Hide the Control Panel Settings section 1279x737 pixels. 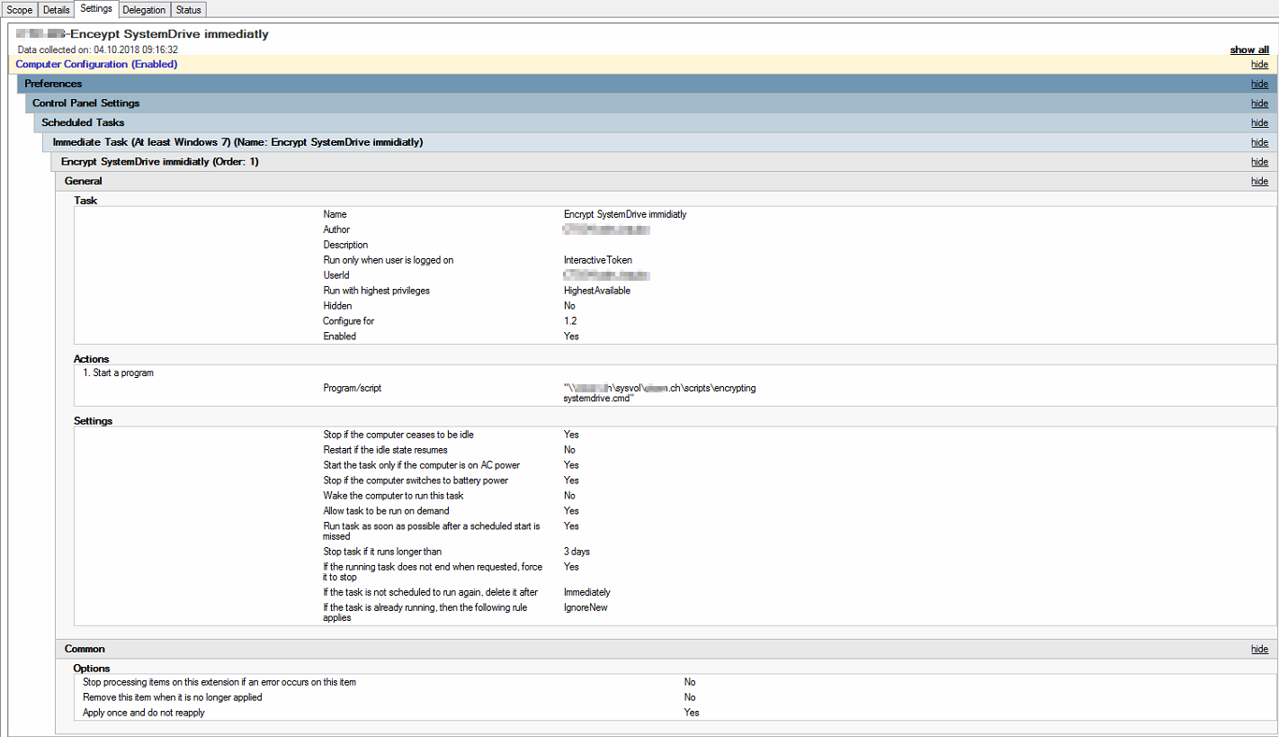pyautogui.click(x=1259, y=104)
